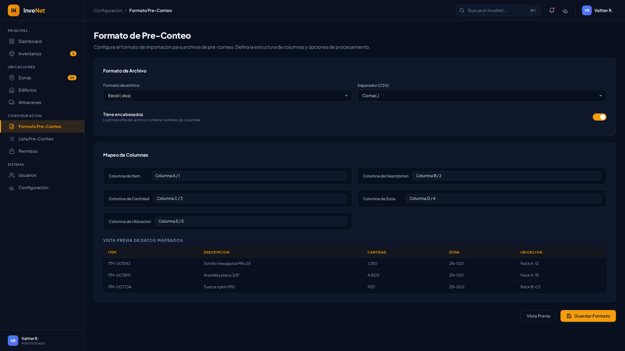Click the Configuracion breadcrumb link
Viewport: 625px width, 351px height.
point(108,10)
